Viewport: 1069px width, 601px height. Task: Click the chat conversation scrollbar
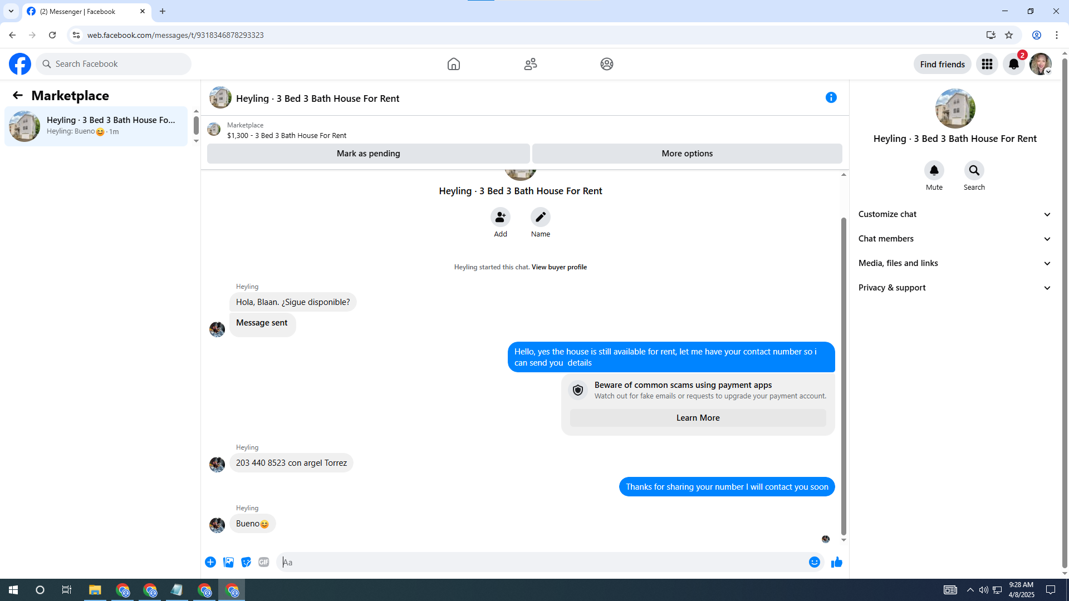tap(844, 376)
